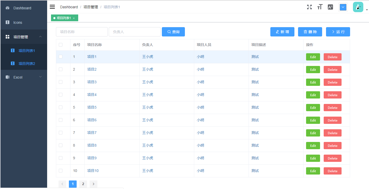
Task: Switch to 项目列表2 in the sidebar
Action: pyautogui.click(x=27, y=63)
